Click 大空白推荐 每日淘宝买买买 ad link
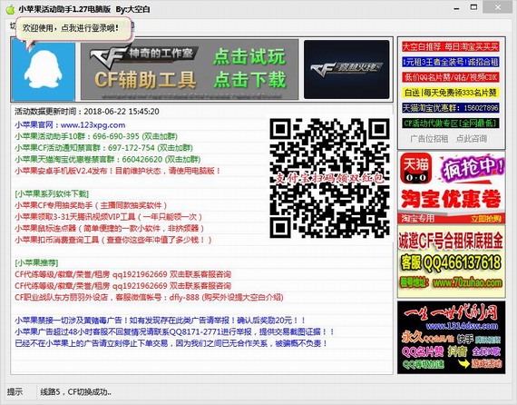 pos(451,46)
